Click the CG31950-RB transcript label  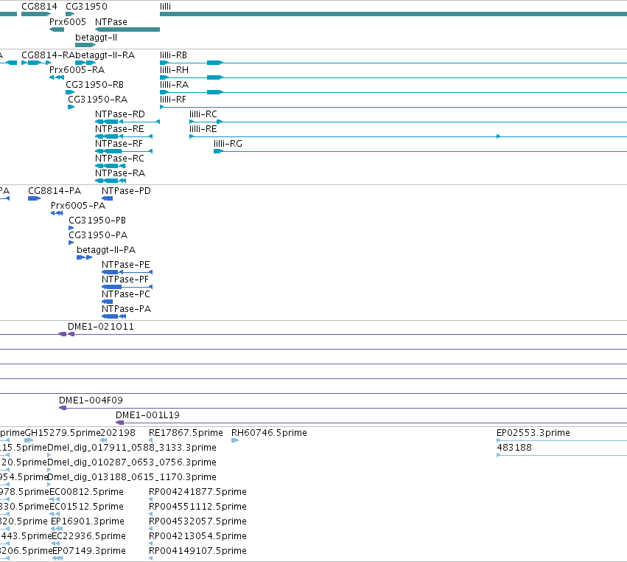pyautogui.click(x=95, y=85)
